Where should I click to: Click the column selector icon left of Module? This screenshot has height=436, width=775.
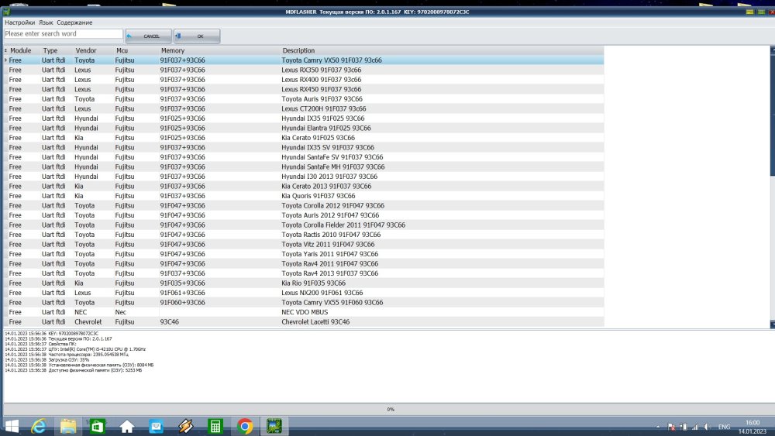click(x=5, y=50)
